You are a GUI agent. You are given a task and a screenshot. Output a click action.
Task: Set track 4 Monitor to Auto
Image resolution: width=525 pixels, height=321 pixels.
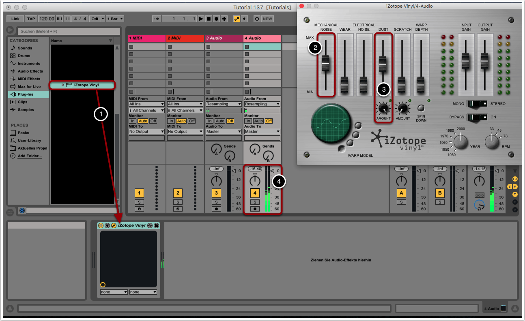tap(258, 121)
